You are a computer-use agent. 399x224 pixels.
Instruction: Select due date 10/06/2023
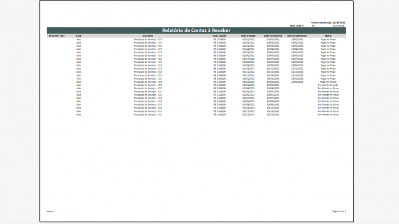pos(273,95)
